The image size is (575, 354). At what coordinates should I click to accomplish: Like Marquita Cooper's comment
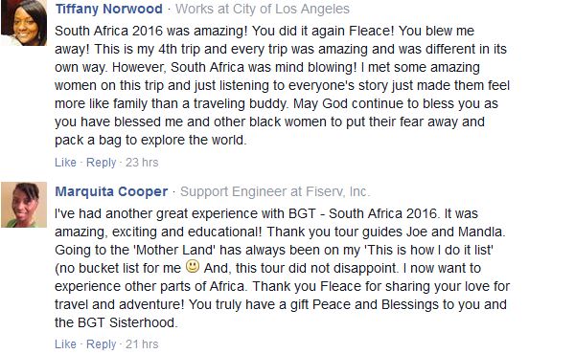pos(65,344)
